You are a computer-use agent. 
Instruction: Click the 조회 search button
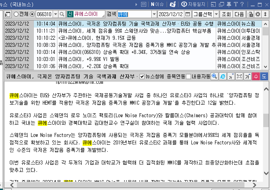pyautogui.click(x=226, y=14)
